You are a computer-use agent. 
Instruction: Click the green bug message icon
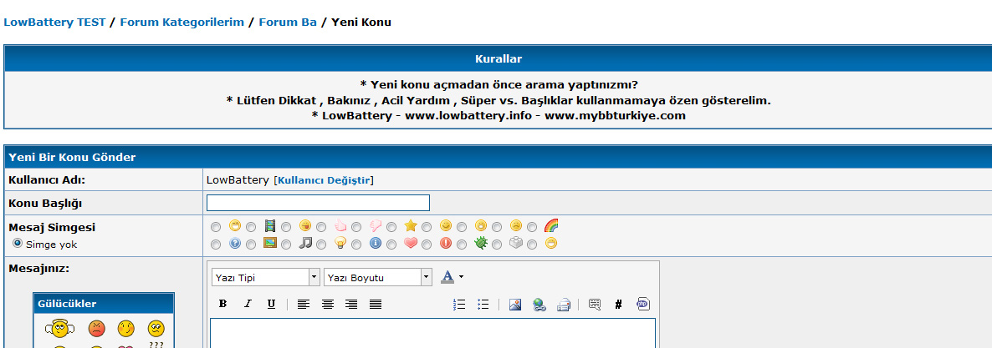481,243
